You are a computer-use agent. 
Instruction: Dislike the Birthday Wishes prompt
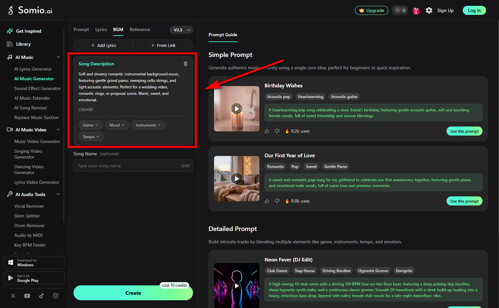277,131
